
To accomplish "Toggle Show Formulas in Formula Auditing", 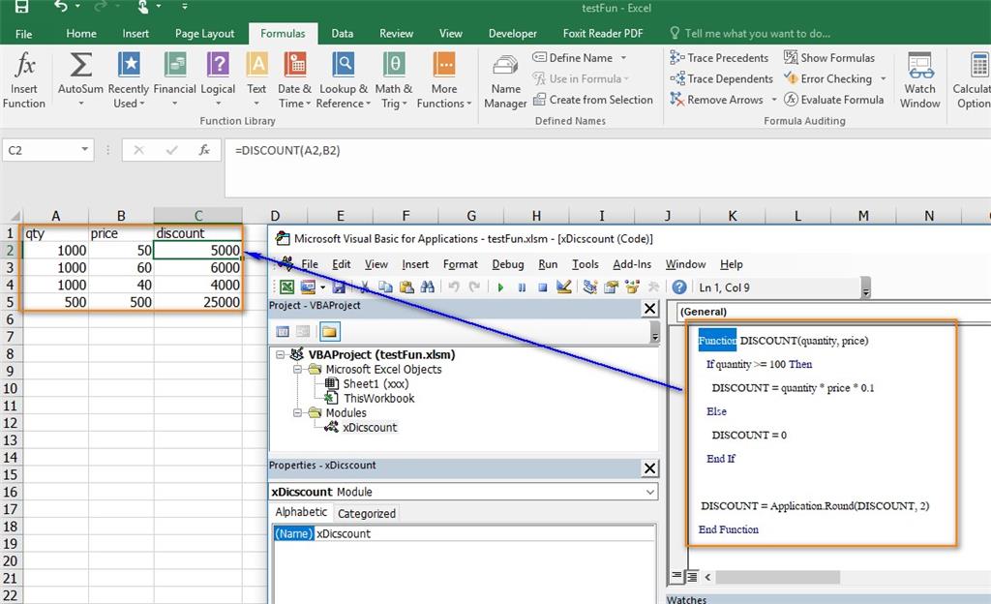I will pos(829,57).
